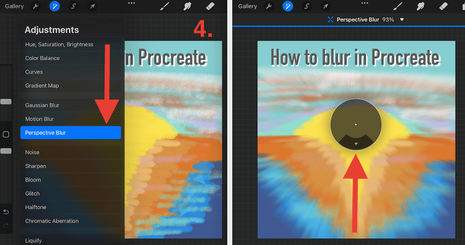Tap the undo arrow in left sidebar
Viewport: 465px width, 245px height.
pyautogui.click(x=6, y=212)
